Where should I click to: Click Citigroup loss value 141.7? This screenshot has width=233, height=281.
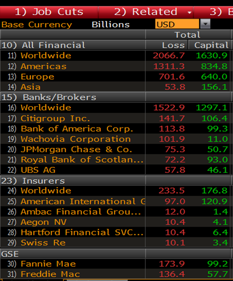click(172, 119)
